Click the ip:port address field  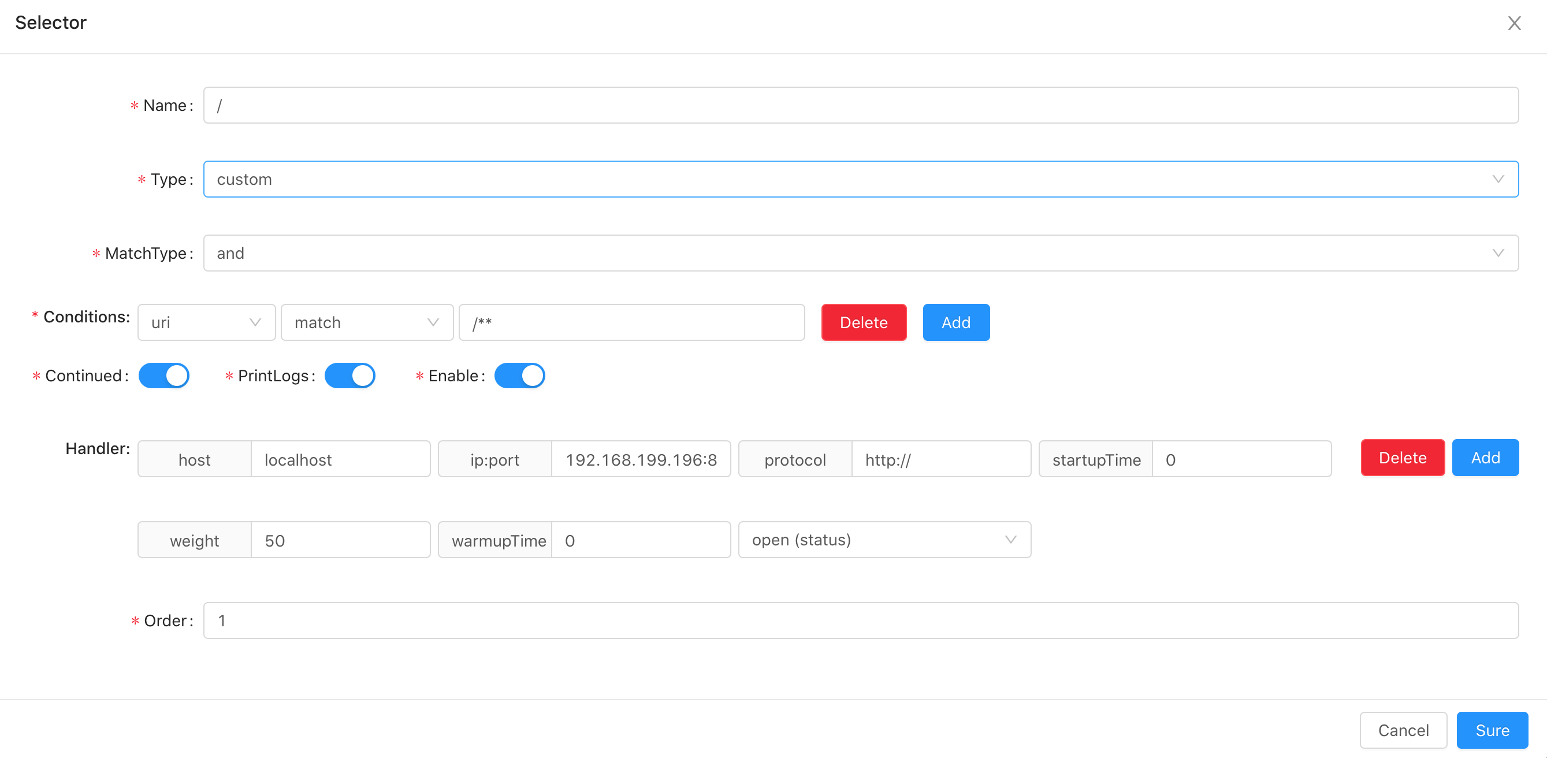640,459
